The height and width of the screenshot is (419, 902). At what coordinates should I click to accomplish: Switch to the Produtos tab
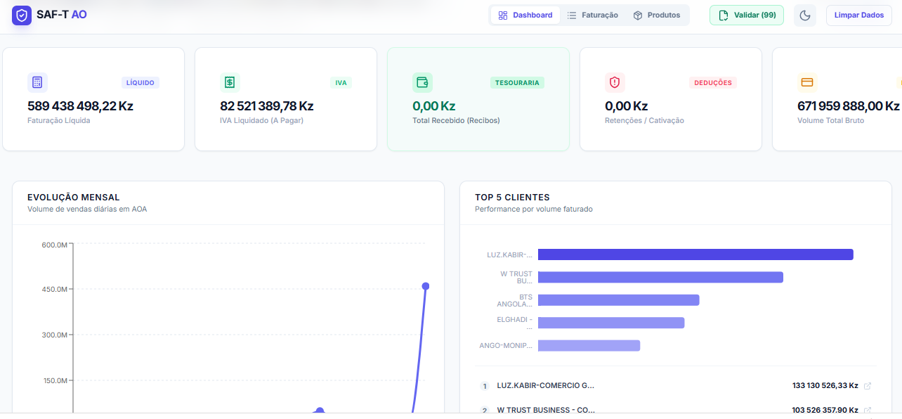pyautogui.click(x=656, y=15)
